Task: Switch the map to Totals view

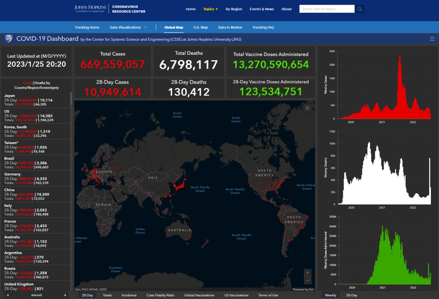Action: [107, 295]
